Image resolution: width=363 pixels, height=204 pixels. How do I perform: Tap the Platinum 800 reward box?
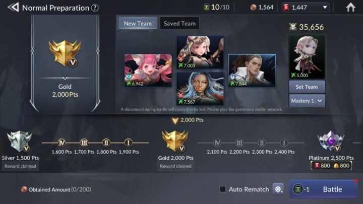pos(331,166)
